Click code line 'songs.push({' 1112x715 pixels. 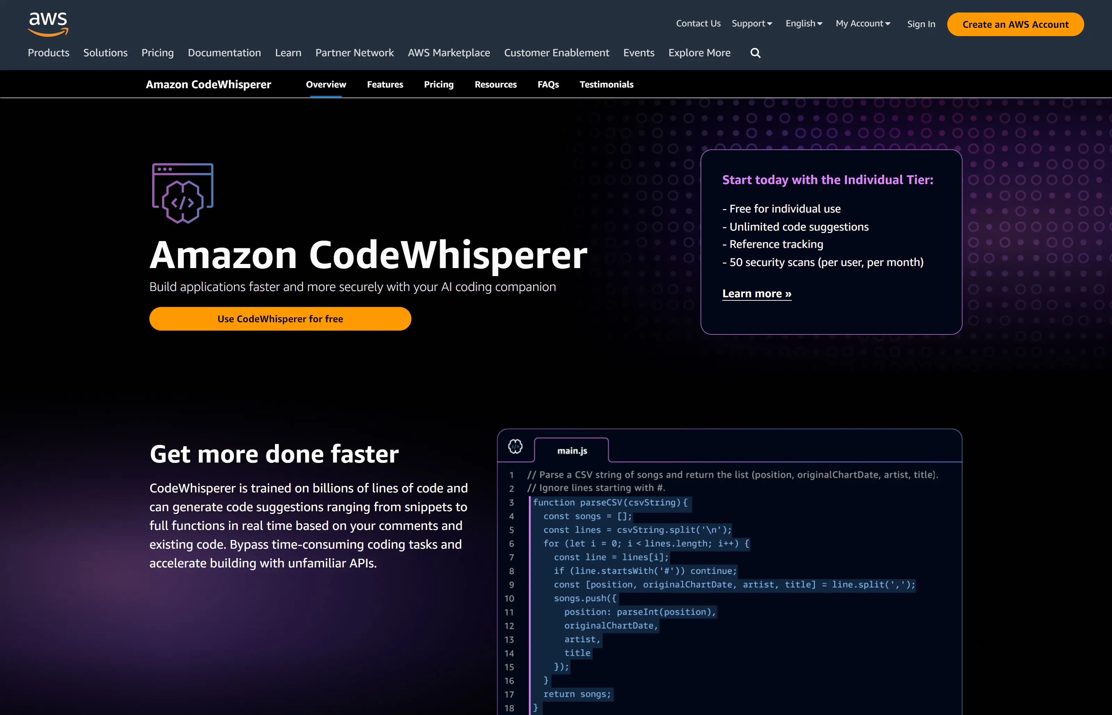point(585,598)
